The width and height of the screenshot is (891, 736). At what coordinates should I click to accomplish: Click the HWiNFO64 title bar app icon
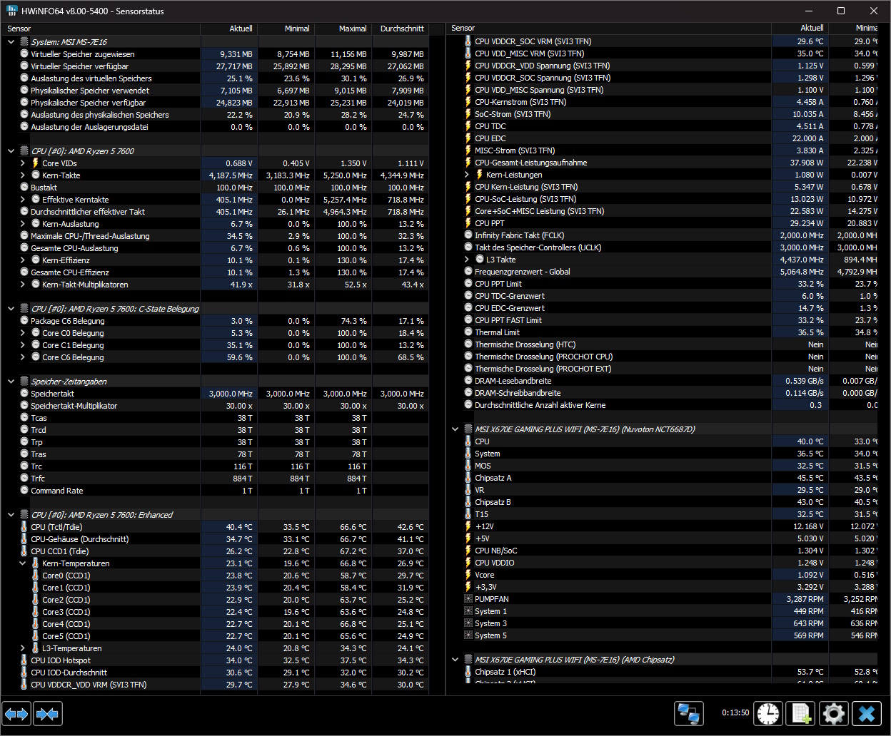coord(12,11)
